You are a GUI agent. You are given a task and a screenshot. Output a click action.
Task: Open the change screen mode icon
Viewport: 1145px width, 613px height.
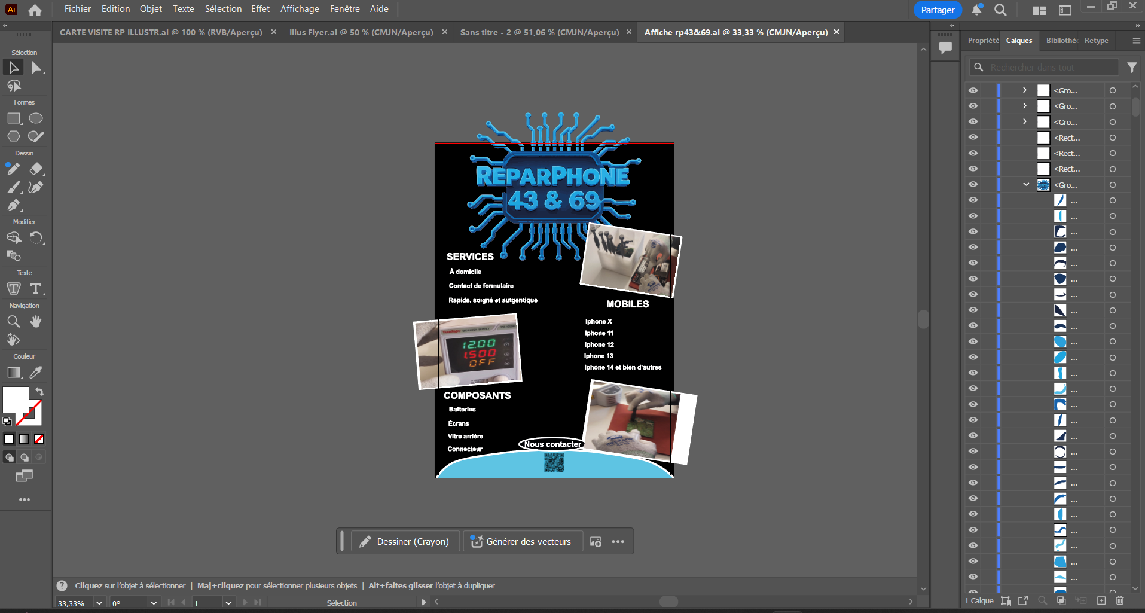tap(25, 476)
